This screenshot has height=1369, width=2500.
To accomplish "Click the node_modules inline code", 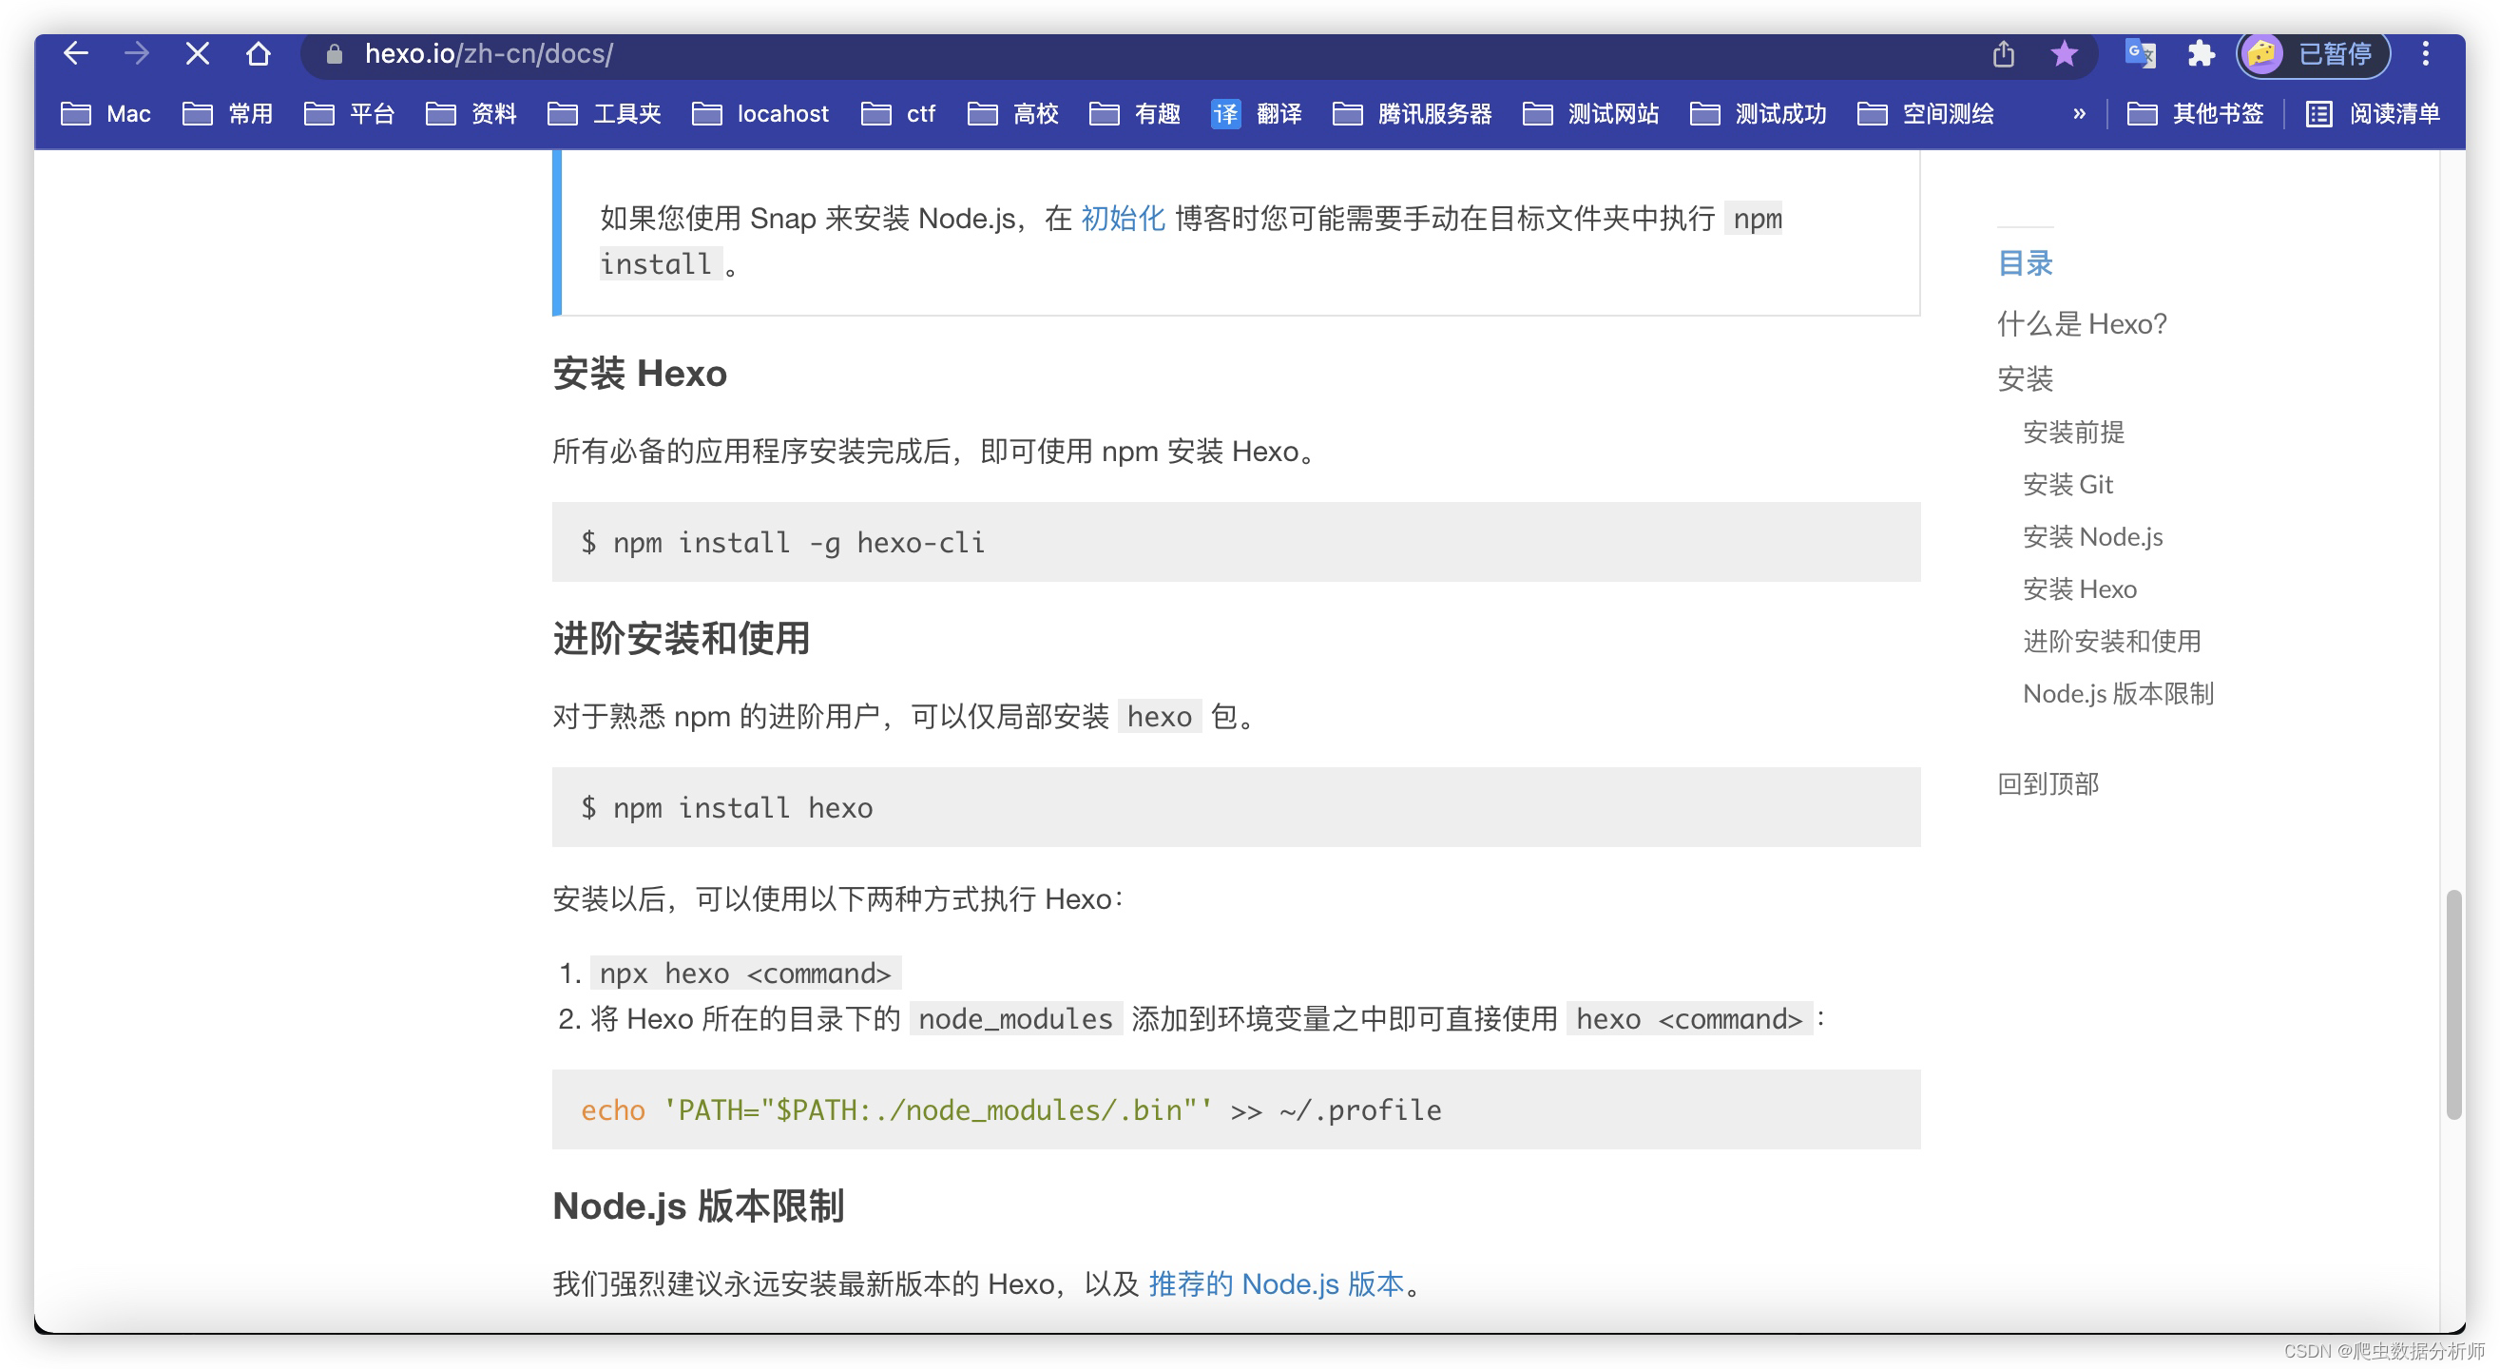I will click(1015, 1018).
